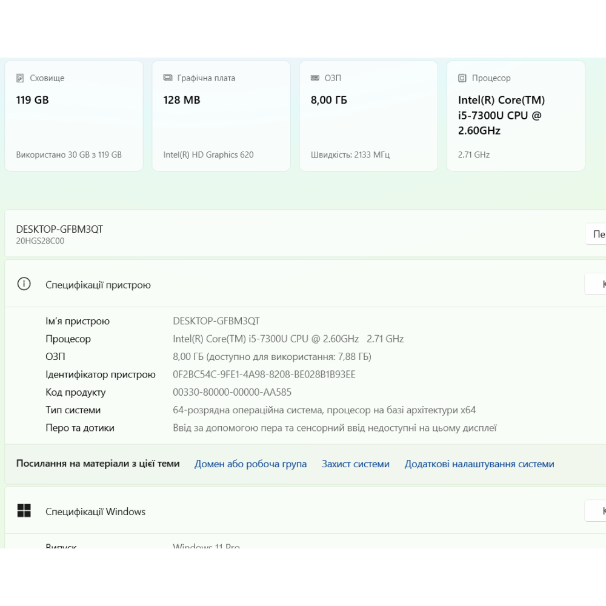Open Домен або робоча група link

[250, 464]
